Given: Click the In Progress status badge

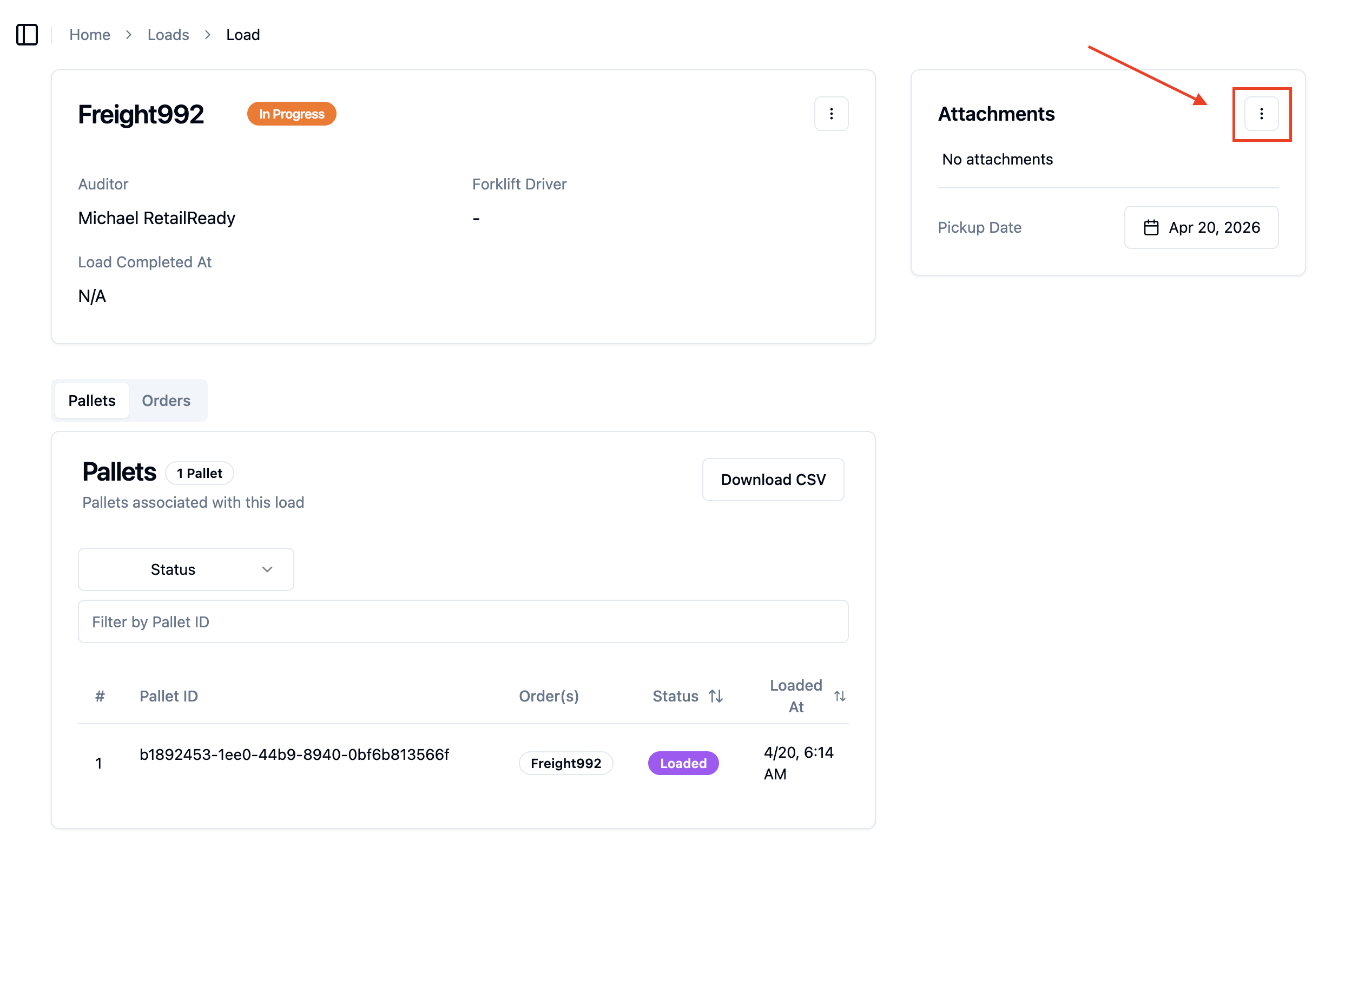Looking at the screenshot, I should tap(292, 114).
